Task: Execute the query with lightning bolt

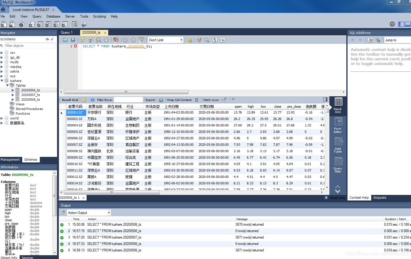Action: (83, 40)
